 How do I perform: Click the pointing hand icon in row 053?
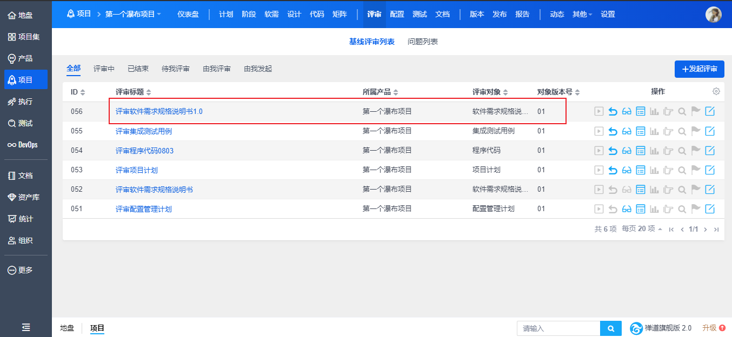tap(668, 170)
